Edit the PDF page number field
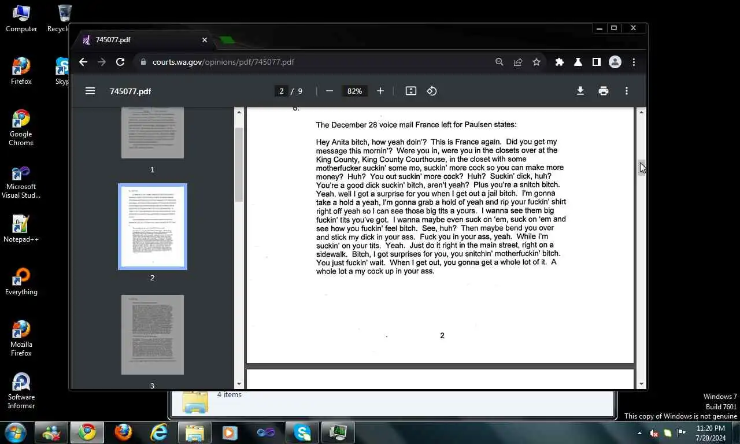This screenshot has height=444, width=740. (282, 91)
